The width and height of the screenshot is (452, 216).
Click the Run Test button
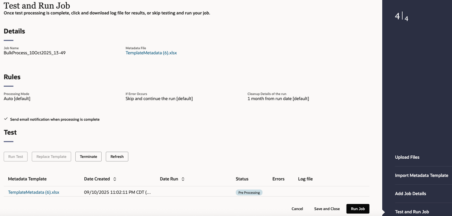(16, 156)
